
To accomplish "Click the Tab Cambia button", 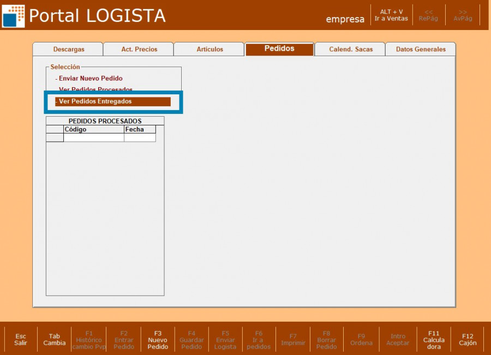I will pos(54,340).
